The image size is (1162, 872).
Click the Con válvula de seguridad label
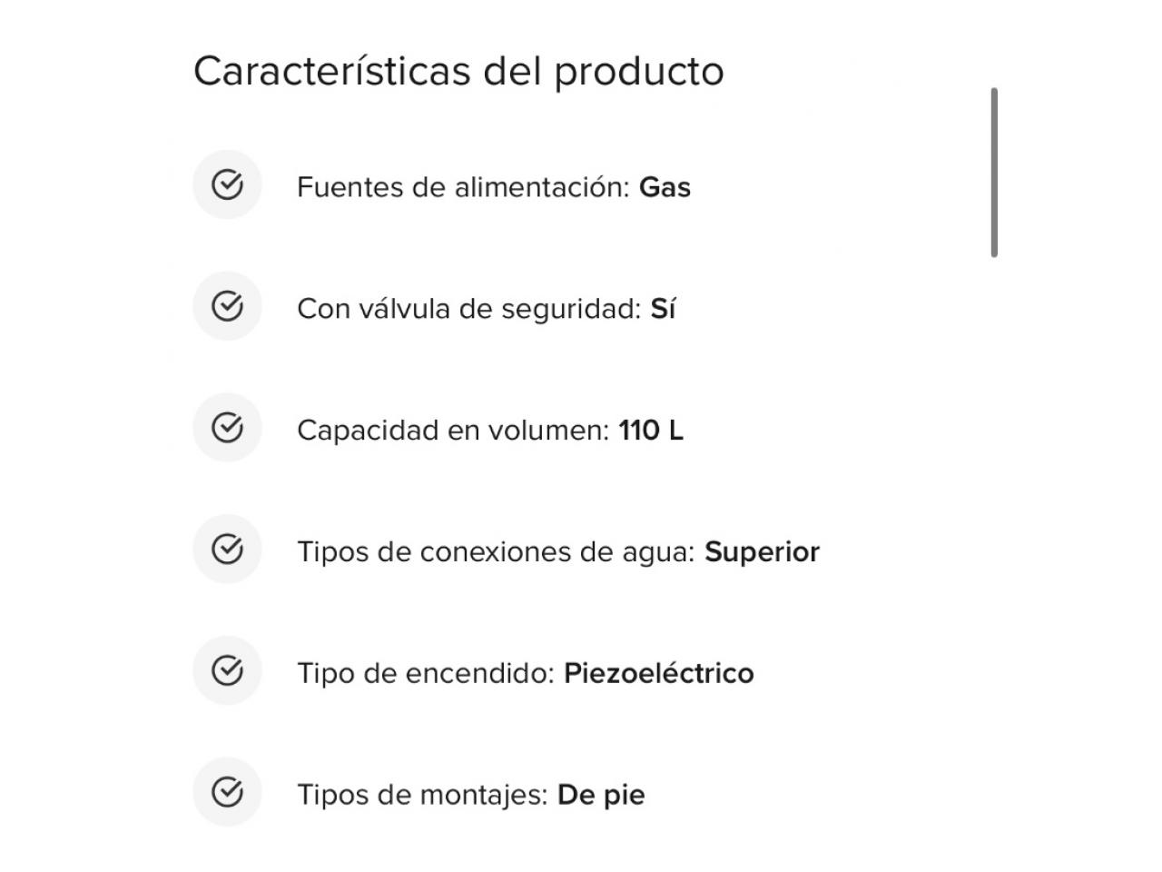469,309
